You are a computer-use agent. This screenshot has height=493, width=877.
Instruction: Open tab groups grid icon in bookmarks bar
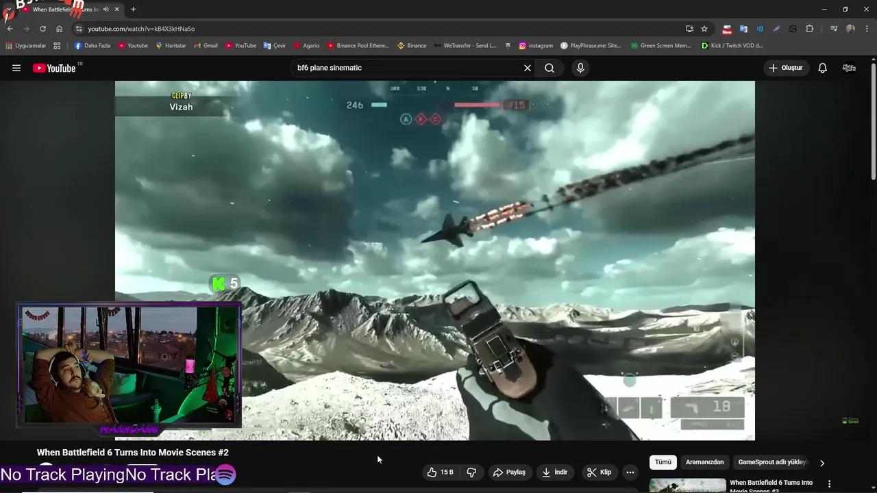point(57,46)
